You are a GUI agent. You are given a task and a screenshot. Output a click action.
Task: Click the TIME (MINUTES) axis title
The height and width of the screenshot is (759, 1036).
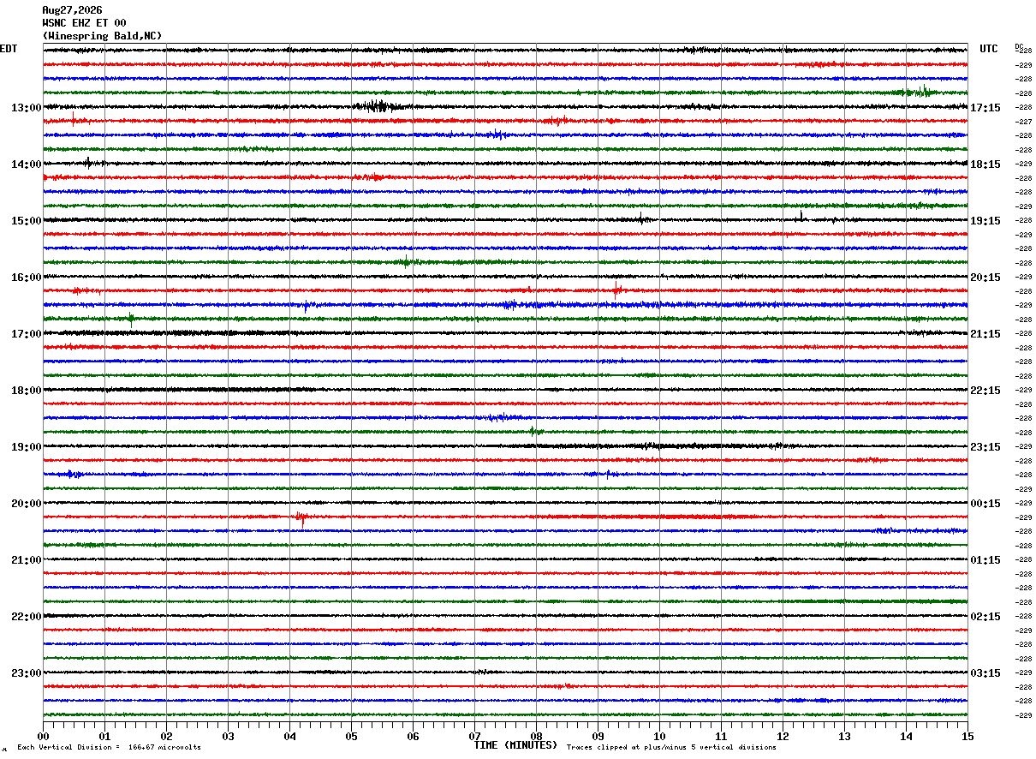pos(515,745)
